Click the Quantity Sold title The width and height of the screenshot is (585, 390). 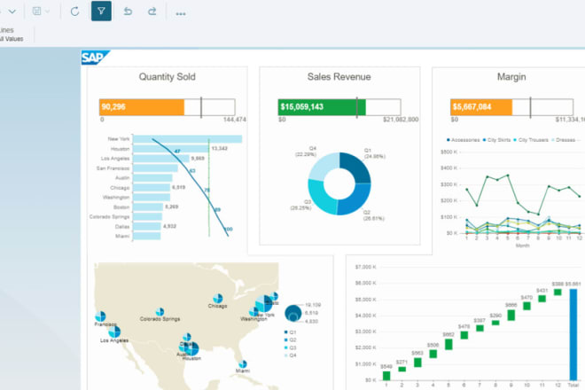tap(168, 77)
